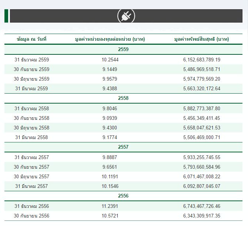The image size is (248, 226).
Task: Select the มูลค่าทรัพย์สินสุทธิ (บาท) column header
Action: pyautogui.click(x=201, y=39)
